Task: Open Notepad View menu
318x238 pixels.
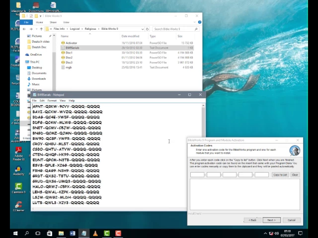Action: click(x=63, y=101)
